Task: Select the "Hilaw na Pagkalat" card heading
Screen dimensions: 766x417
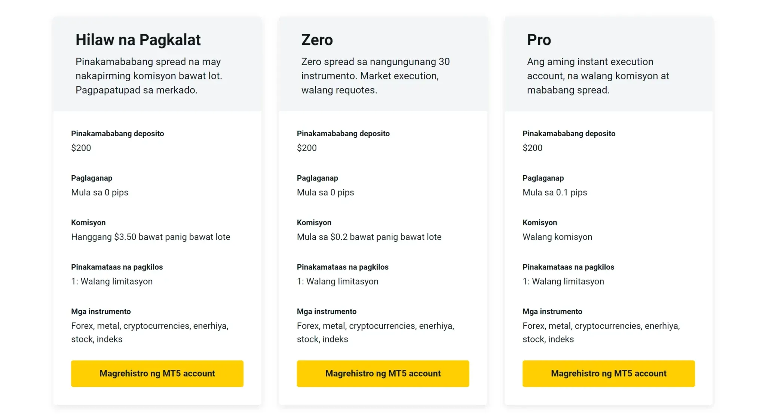Action: pyautogui.click(x=138, y=40)
